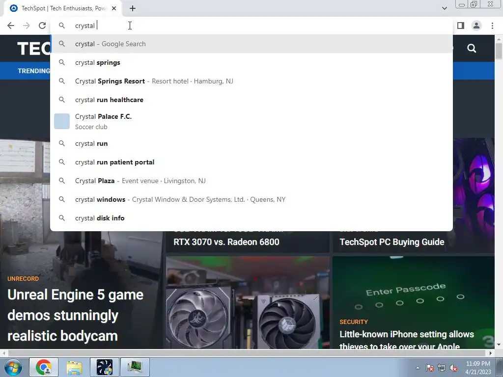Screen dimensions: 503x377
Task: Select 'crystal run healthcare' suggestion
Action: pos(251,100)
